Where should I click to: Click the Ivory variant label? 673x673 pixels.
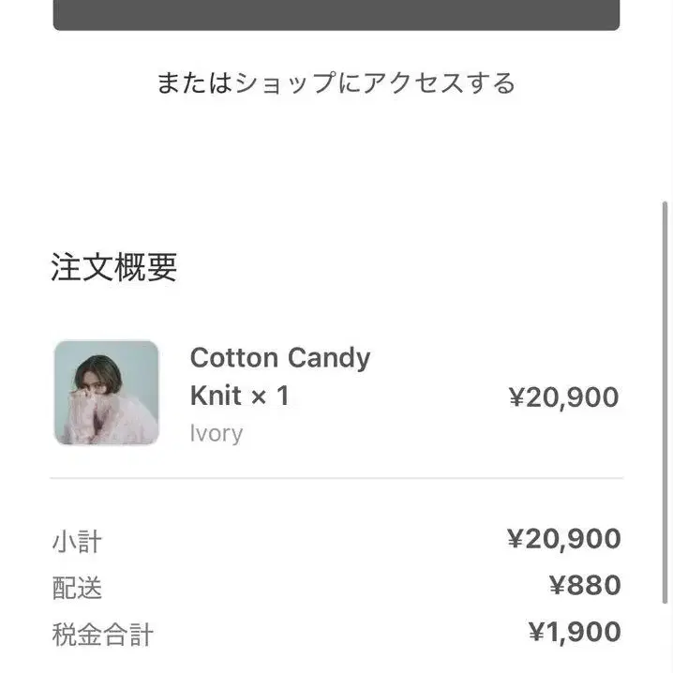click(x=216, y=433)
